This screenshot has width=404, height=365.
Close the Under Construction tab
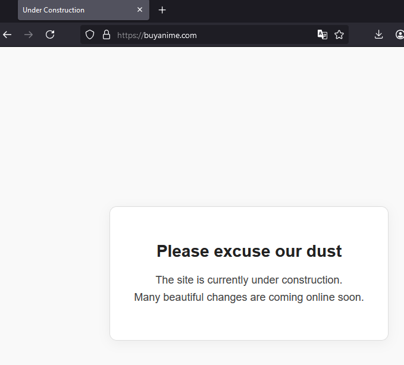(x=140, y=10)
